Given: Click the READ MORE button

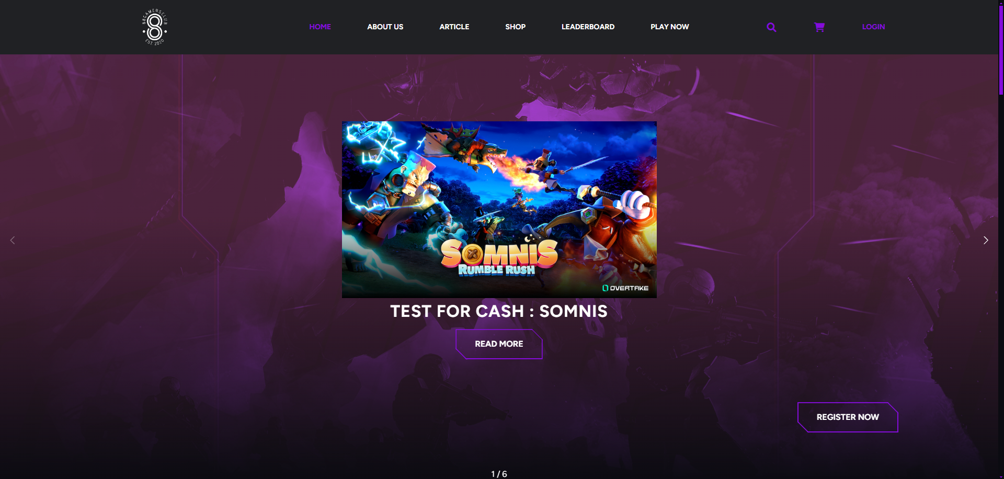Looking at the screenshot, I should (x=499, y=344).
